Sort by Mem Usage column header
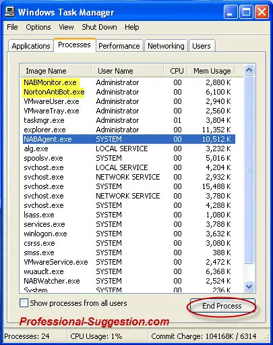The height and width of the screenshot is (345, 273). point(211,71)
